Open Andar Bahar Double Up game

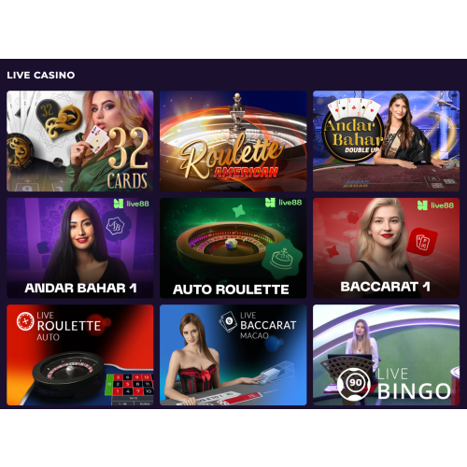tap(386, 141)
